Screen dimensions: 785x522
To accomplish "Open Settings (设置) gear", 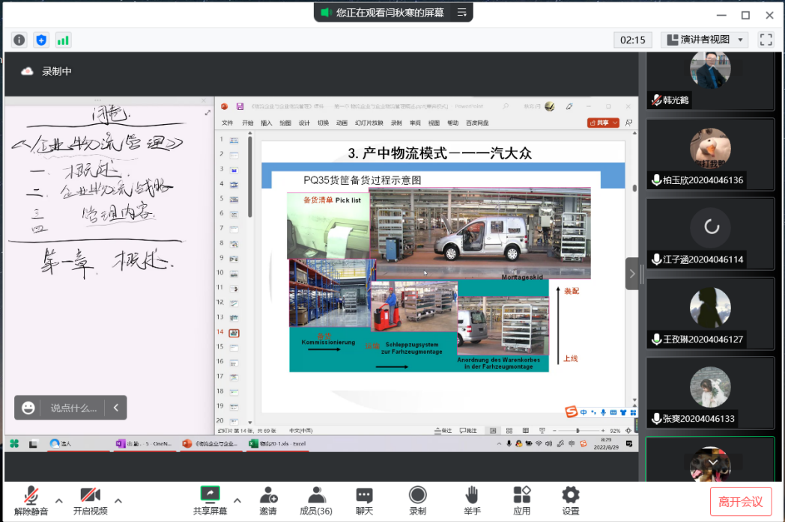I will [571, 500].
